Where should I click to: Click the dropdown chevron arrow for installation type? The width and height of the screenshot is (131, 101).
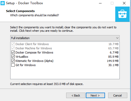tap(117, 38)
